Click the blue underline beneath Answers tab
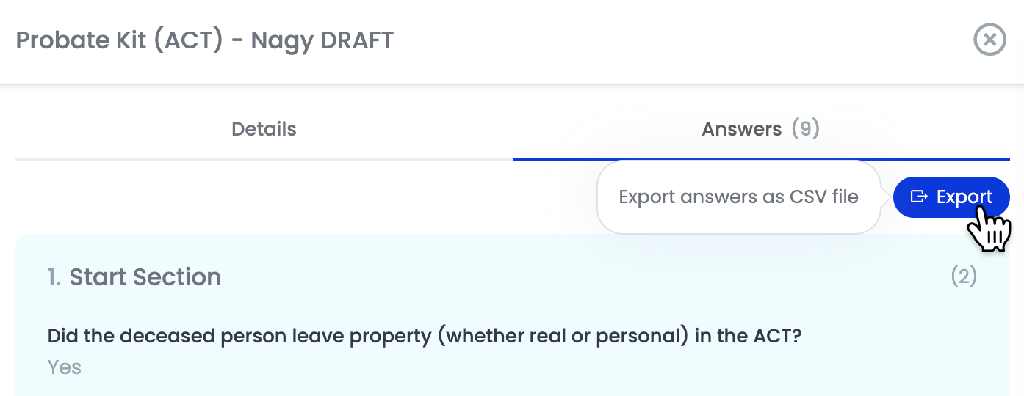This screenshot has width=1024, height=396. coord(761,158)
